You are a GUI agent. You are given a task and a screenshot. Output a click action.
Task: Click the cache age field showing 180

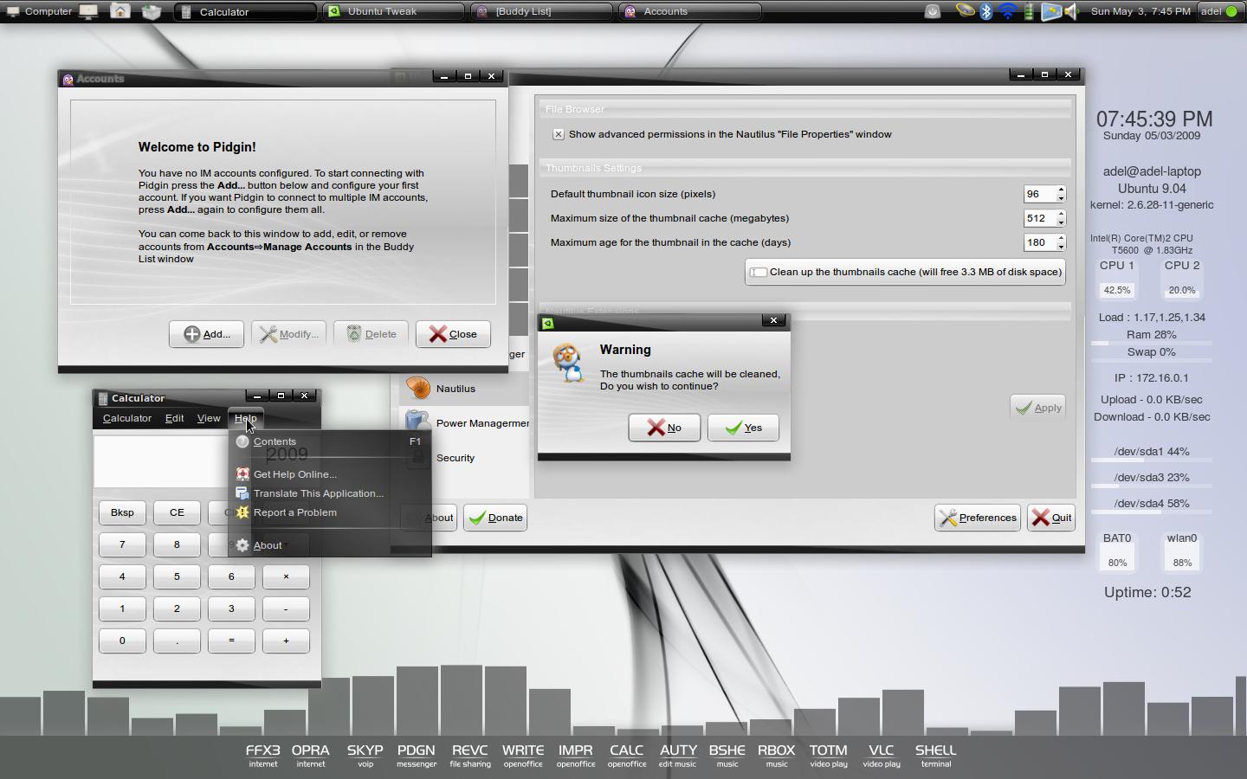click(x=1039, y=242)
